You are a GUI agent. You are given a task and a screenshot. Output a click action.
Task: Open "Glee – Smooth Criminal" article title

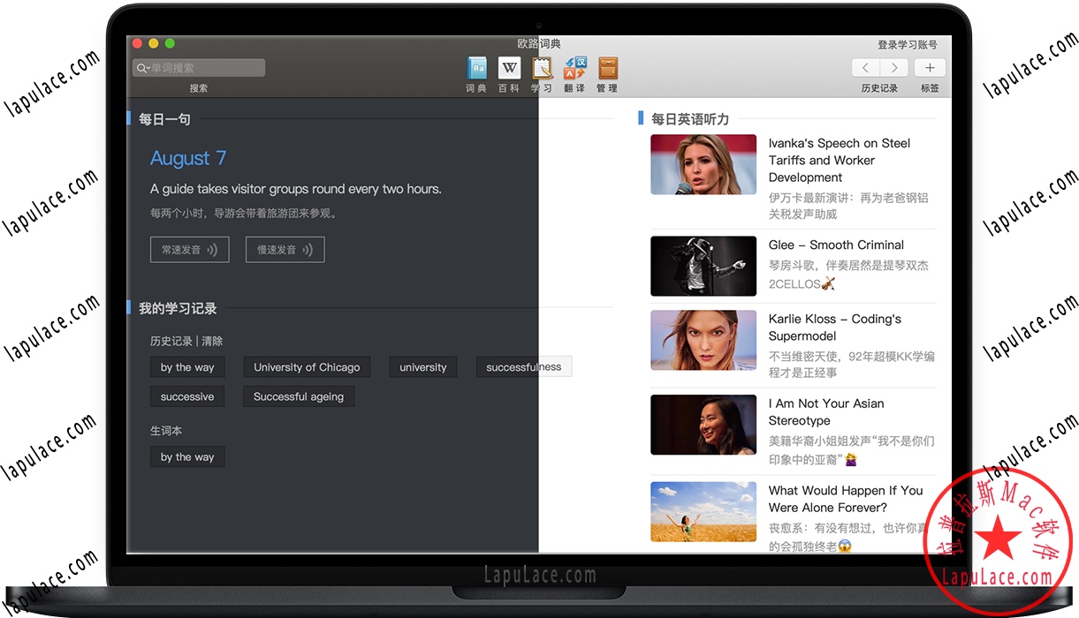(x=836, y=245)
